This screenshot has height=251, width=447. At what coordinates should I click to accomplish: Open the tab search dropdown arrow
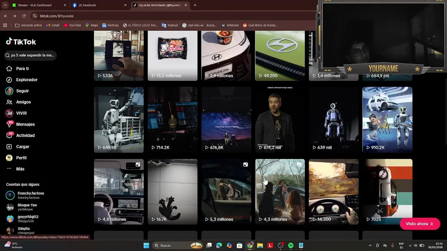5,5
